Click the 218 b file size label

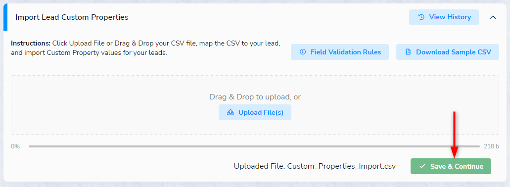491,146
